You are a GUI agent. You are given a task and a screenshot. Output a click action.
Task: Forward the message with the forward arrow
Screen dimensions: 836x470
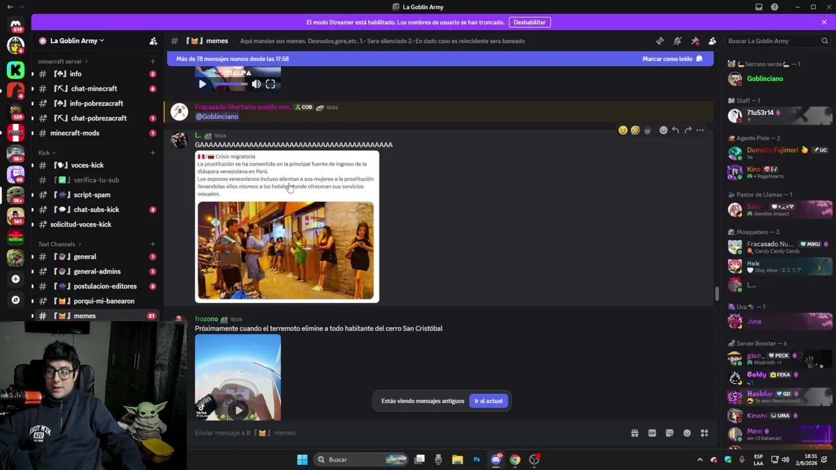[688, 131]
